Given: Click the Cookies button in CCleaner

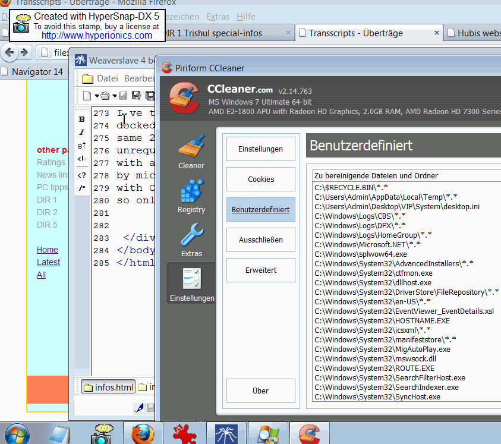Looking at the screenshot, I should point(261,179).
